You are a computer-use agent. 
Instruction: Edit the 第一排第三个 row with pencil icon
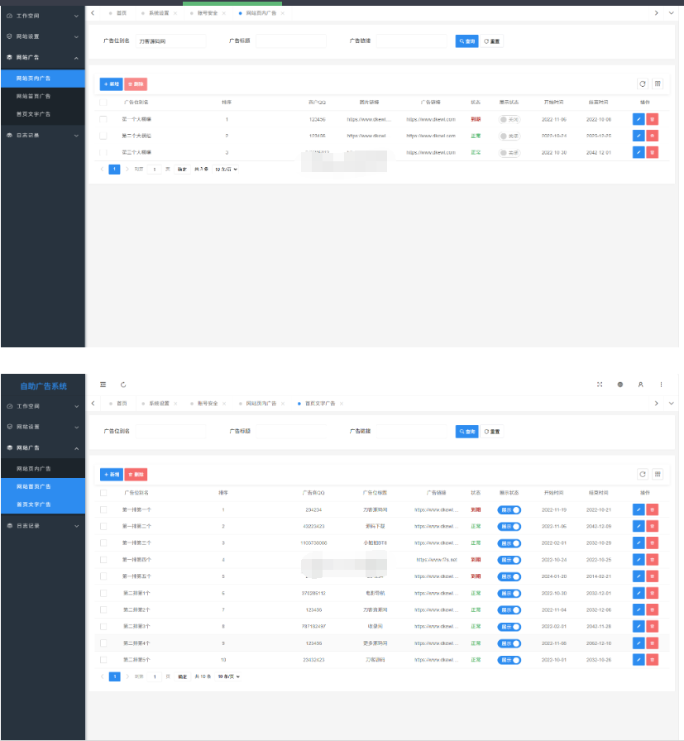[x=638, y=543]
